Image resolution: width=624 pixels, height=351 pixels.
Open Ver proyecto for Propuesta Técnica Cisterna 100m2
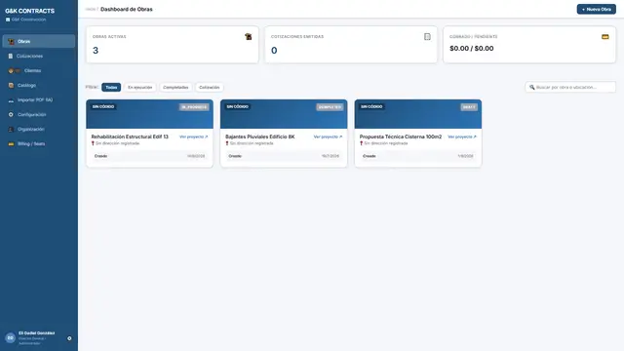tap(461, 136)
